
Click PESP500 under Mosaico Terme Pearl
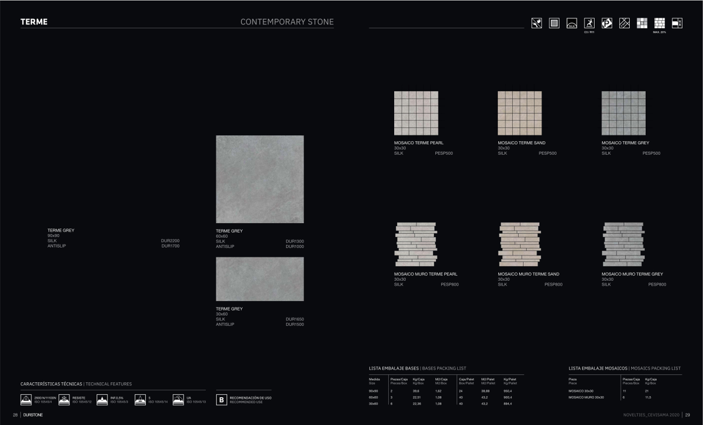444,153
